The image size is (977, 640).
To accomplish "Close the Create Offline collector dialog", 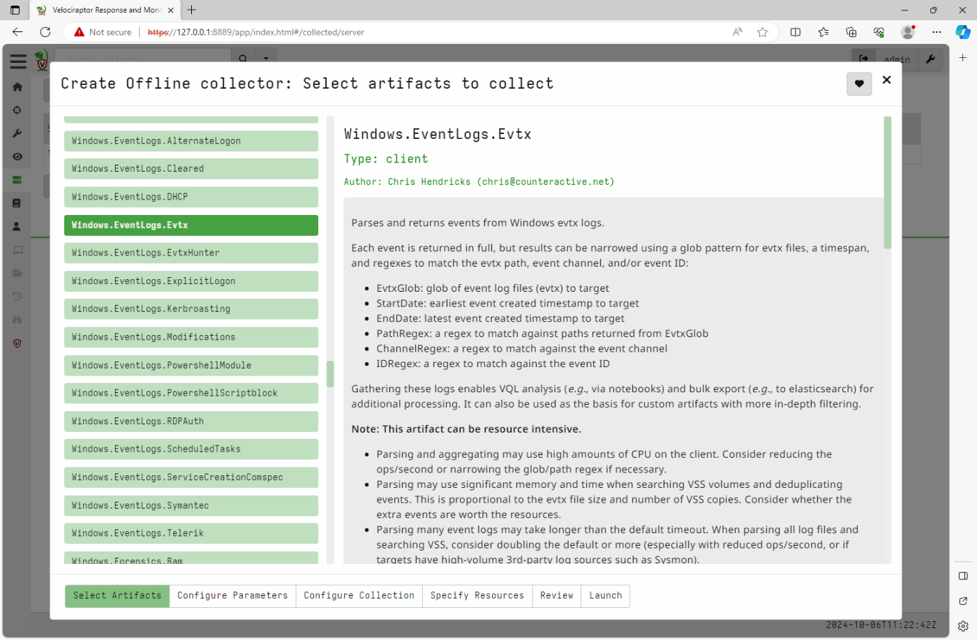I will pyautogui.click(x=886, y=80).
